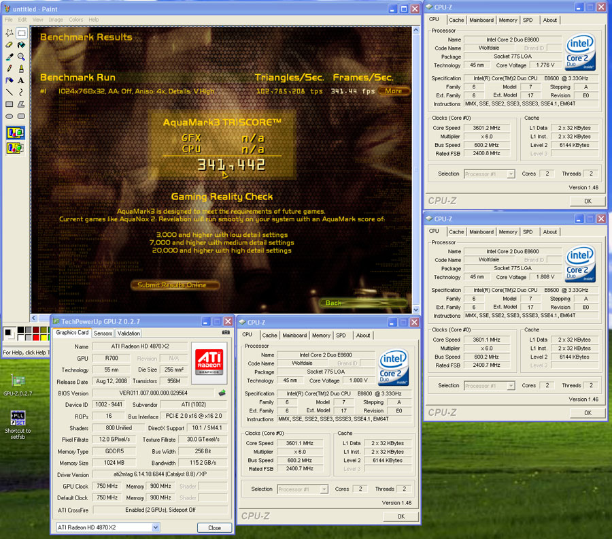
Task: Choose the Ellipse shape tool
Action: [x=10, y=116]
